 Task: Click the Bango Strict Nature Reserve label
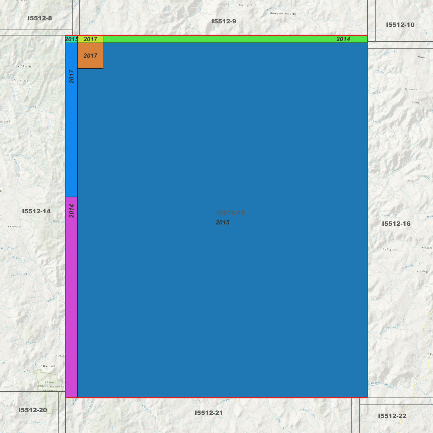[50, 387]
